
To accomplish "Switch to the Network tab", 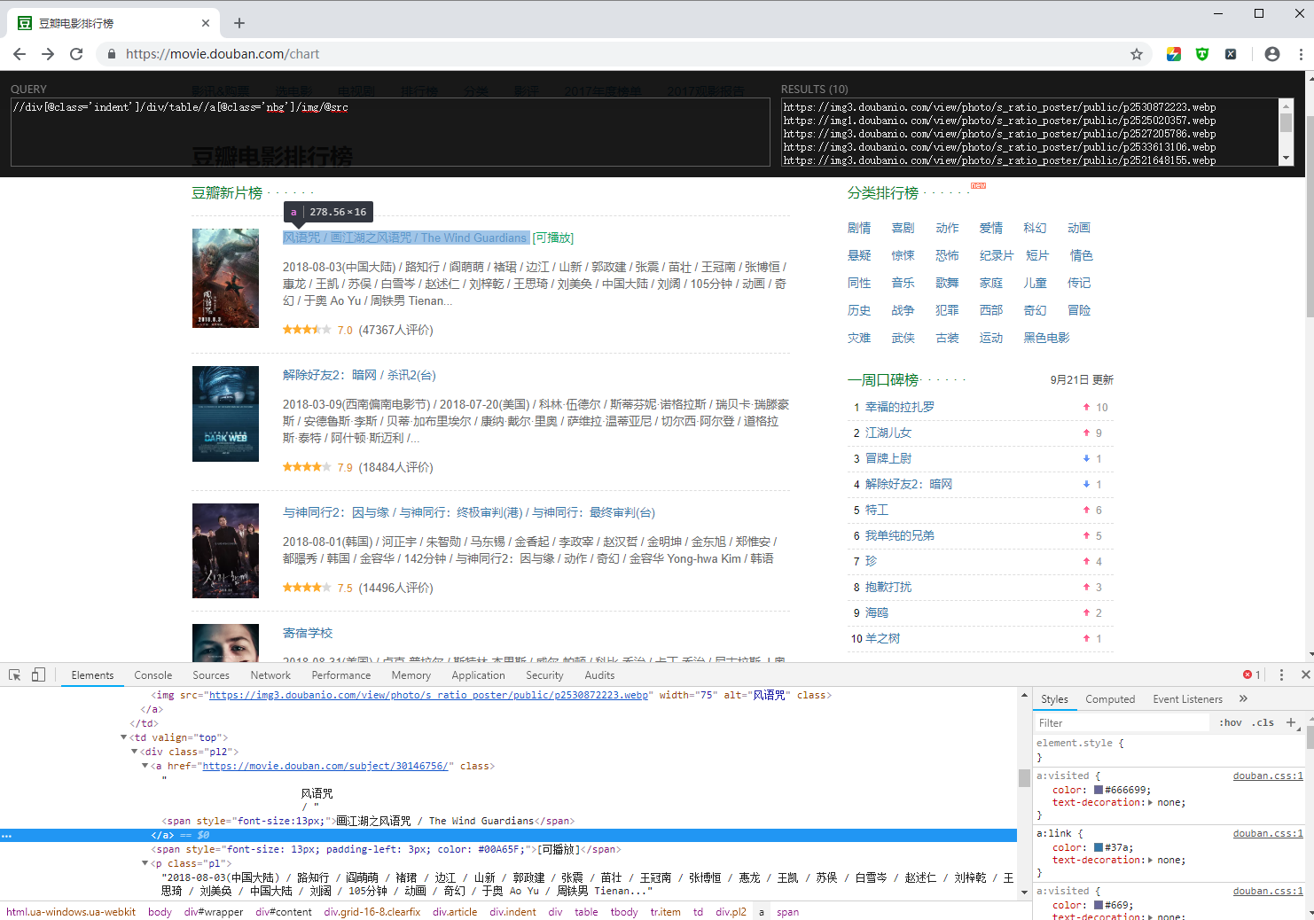I will click(x=270, y=675).
